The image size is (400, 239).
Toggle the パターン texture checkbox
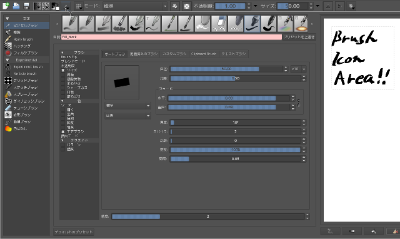pos(63,145)
